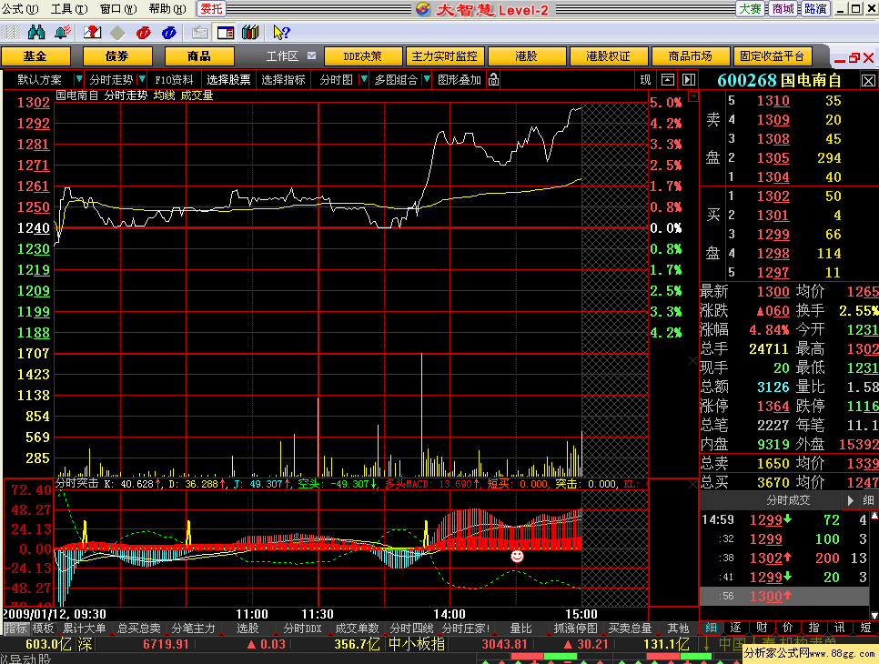Click the clipboard notes toolbar icon
Screen dimensions: 879x664
pos(199,33)
